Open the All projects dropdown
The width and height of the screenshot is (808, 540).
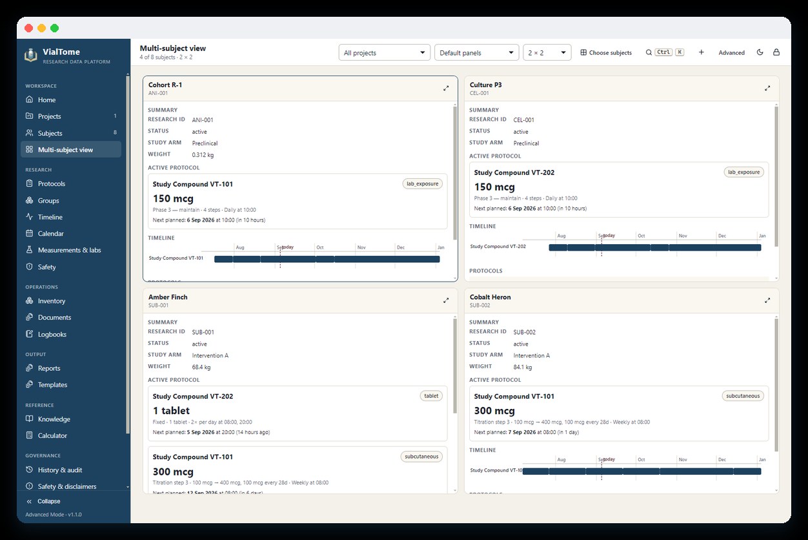point(385,52)
